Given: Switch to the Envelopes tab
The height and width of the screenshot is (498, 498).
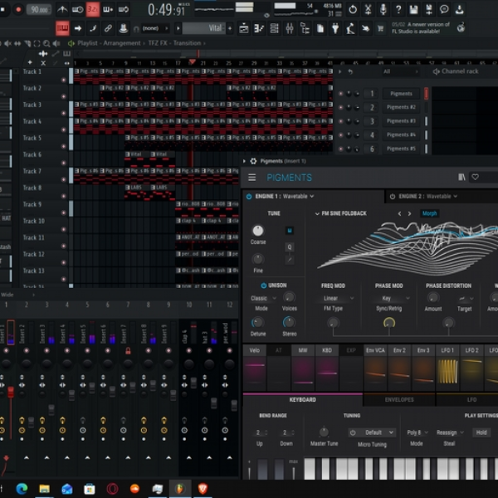Looking at the screenshot, I should pos(399,399).
